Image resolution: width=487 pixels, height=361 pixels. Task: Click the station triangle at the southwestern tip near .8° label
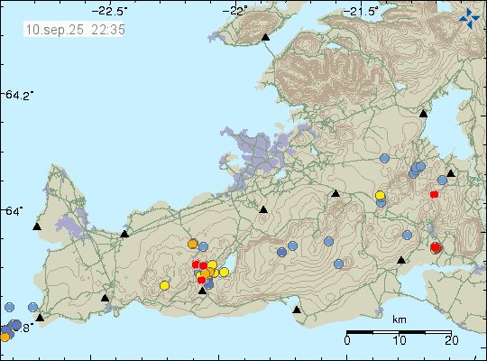tap(40, 318)
